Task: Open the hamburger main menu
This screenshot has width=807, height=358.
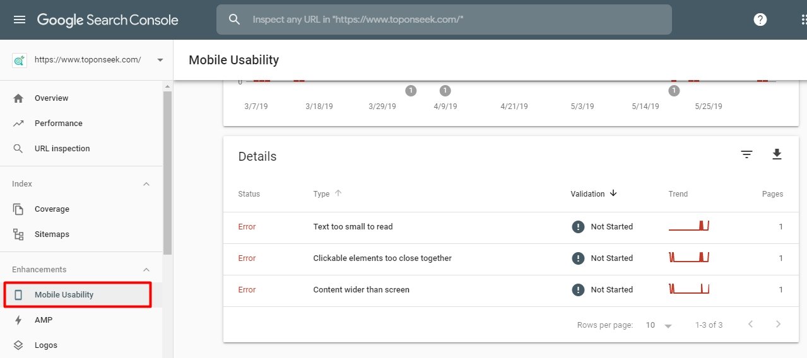Action: 20,20
